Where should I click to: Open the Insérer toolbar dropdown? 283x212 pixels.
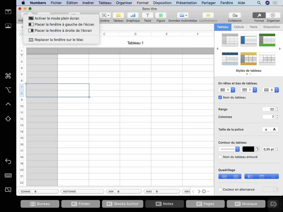[105, 16]
